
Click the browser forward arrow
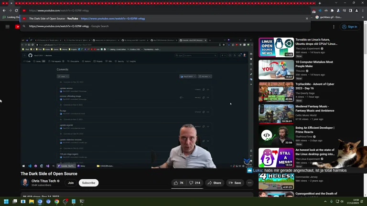coord(11,10)
